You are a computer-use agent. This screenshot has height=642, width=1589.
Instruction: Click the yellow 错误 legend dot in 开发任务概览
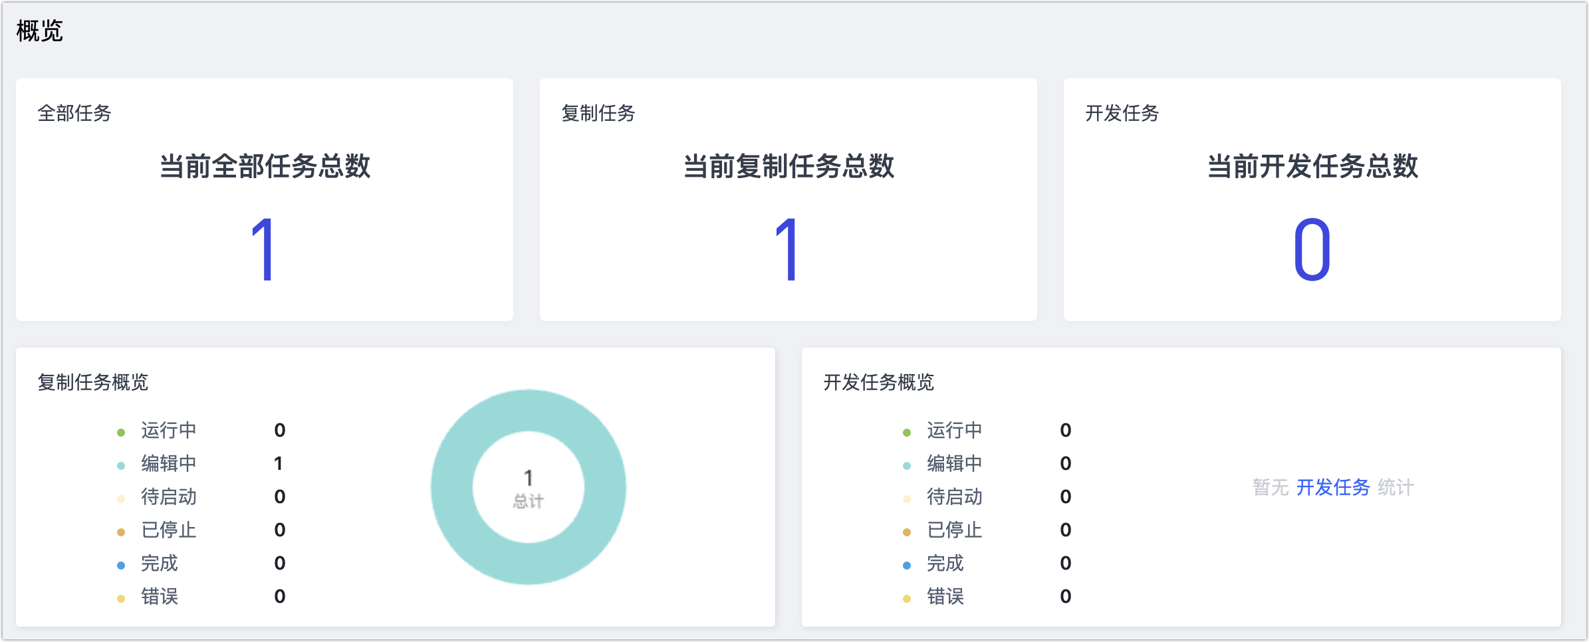coord(906,597)
